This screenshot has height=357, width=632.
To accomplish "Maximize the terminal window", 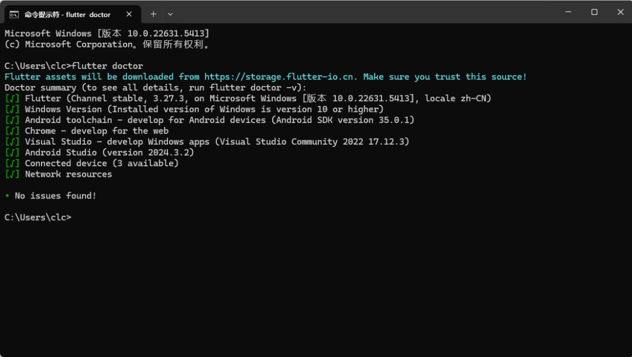I will pos(594,12).
